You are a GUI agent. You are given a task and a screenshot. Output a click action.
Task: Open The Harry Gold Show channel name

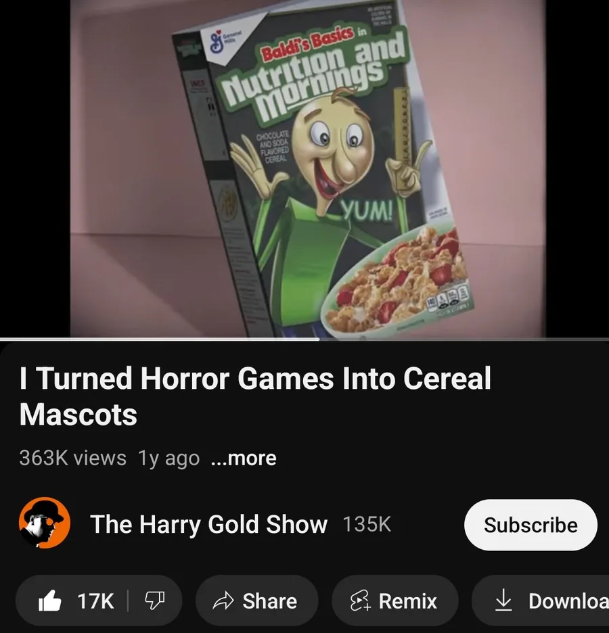[209, 524]
